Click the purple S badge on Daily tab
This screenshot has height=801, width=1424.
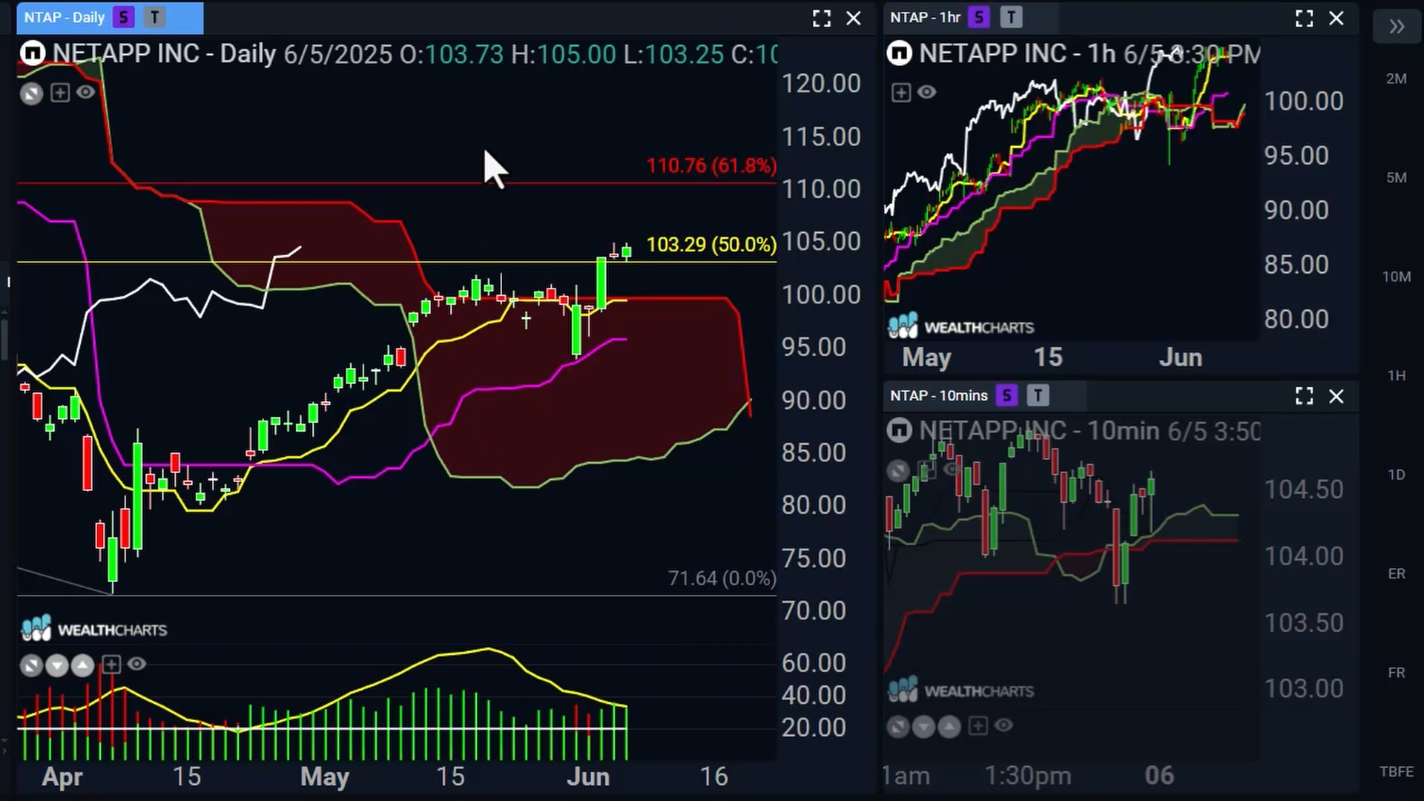[124, 18]
